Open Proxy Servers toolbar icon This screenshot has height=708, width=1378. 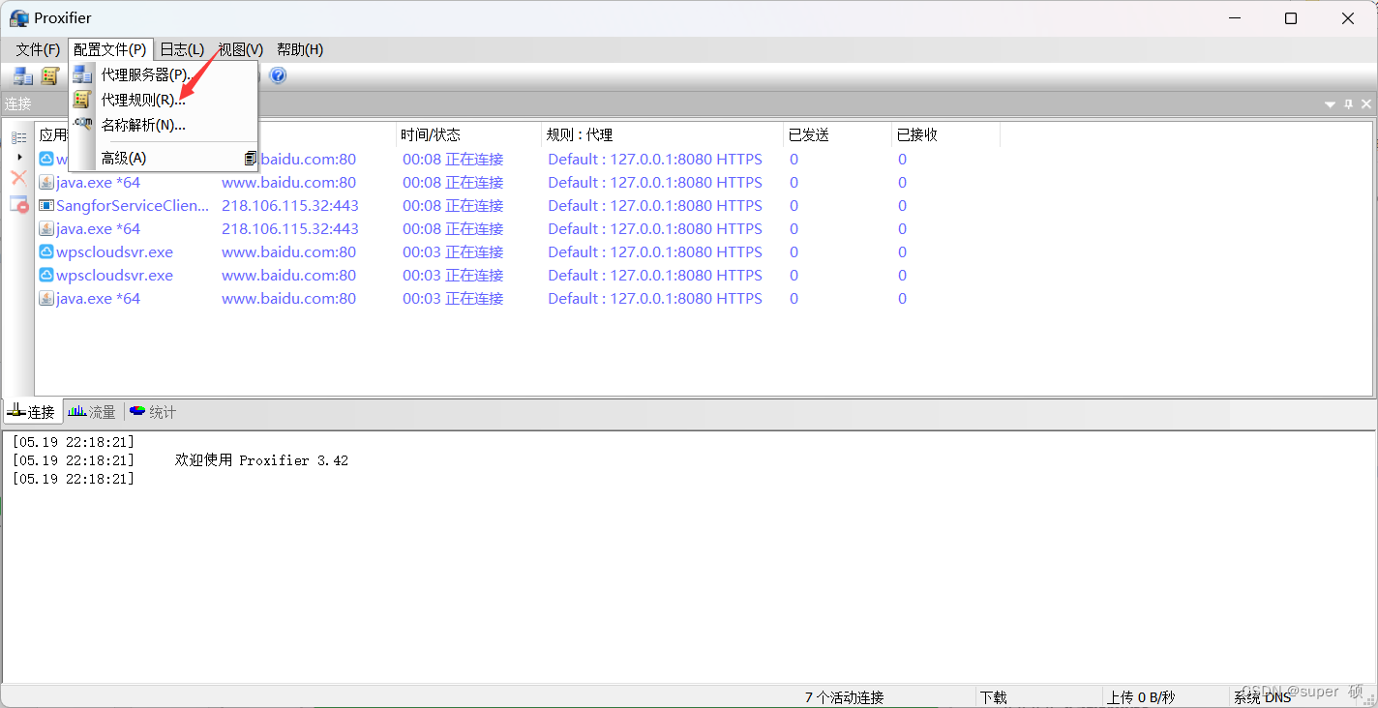22,75
